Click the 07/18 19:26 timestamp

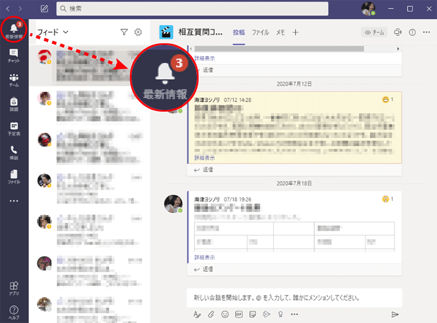pos(237,200)
